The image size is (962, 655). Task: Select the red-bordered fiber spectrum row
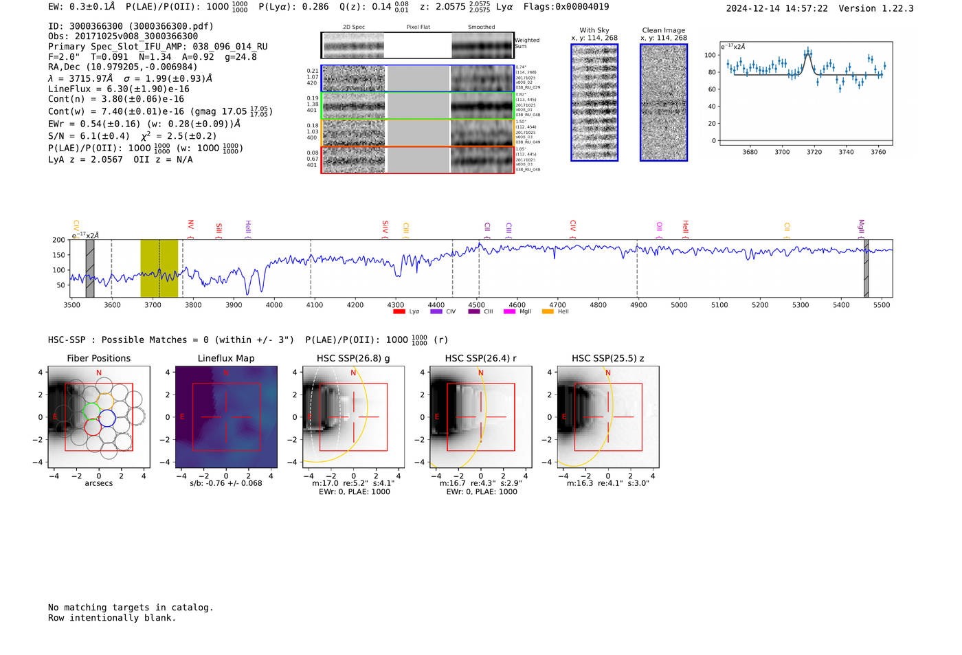418,160
